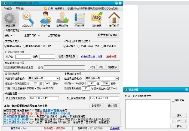Click the penguin icon in main title bar

click(x=4, y=3)
